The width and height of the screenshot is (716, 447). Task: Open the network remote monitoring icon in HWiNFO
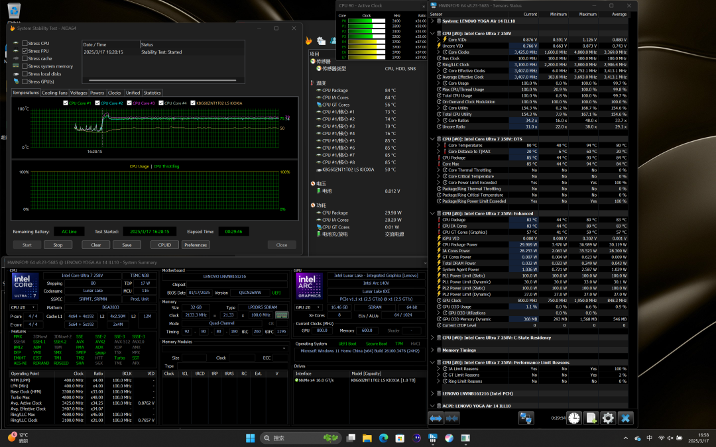526,419
